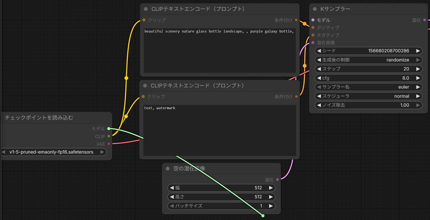Increase ステップ count with right arrow

coord(418,69)
